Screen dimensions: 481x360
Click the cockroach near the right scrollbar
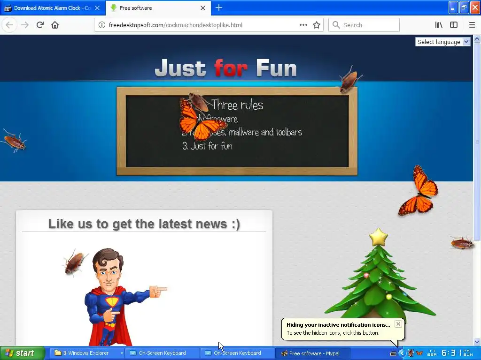462,243
